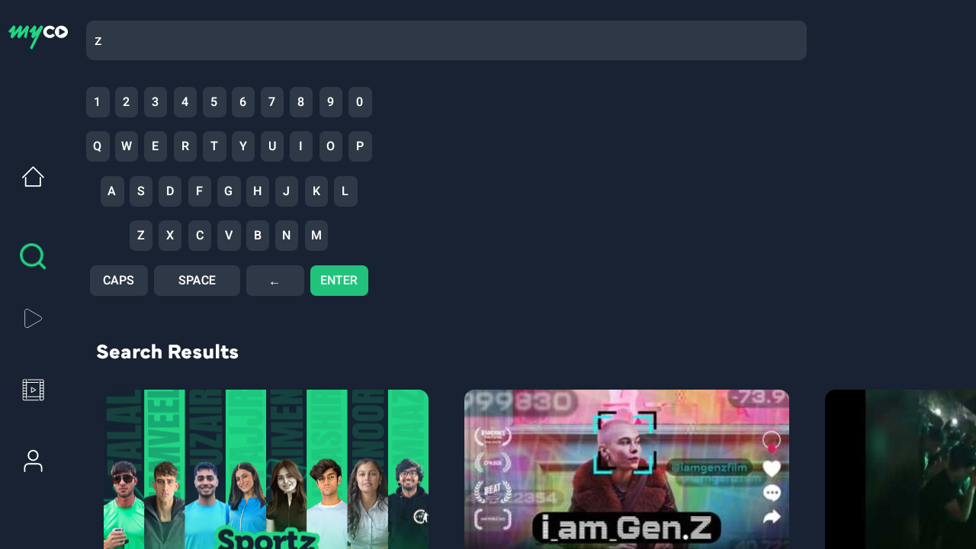Screen dimensions: 976x549
Task: Tap the Q key on keyboard
Action: (98, 146)
